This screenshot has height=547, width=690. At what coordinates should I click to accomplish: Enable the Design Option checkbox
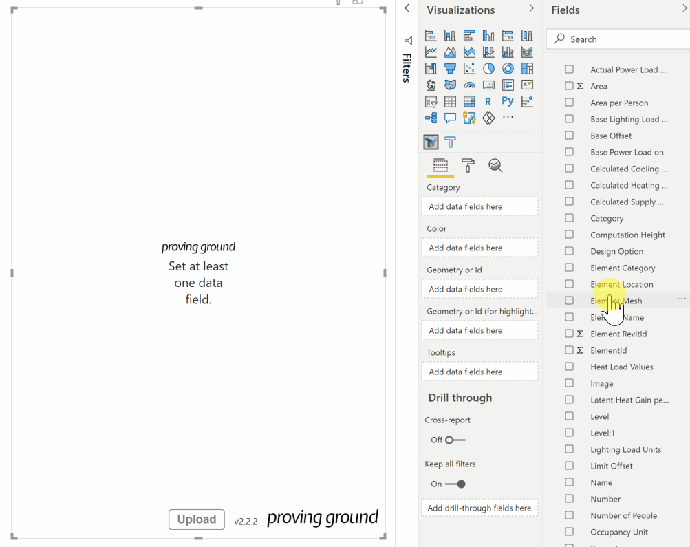tap(569, 251)
